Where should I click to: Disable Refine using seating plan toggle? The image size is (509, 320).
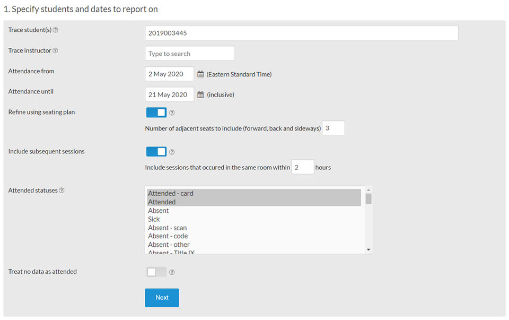point(156,113)
